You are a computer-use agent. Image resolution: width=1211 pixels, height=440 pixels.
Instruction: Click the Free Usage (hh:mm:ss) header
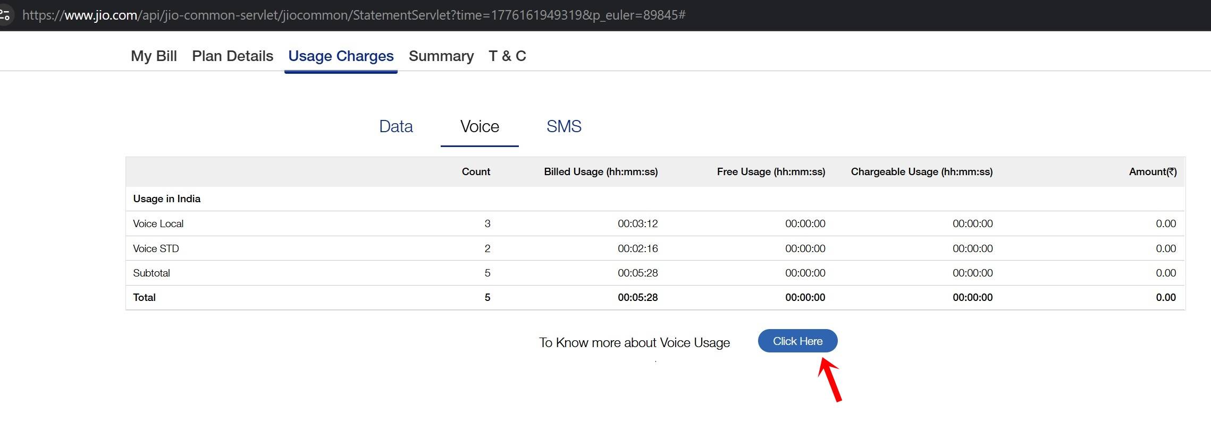(771, 171)
